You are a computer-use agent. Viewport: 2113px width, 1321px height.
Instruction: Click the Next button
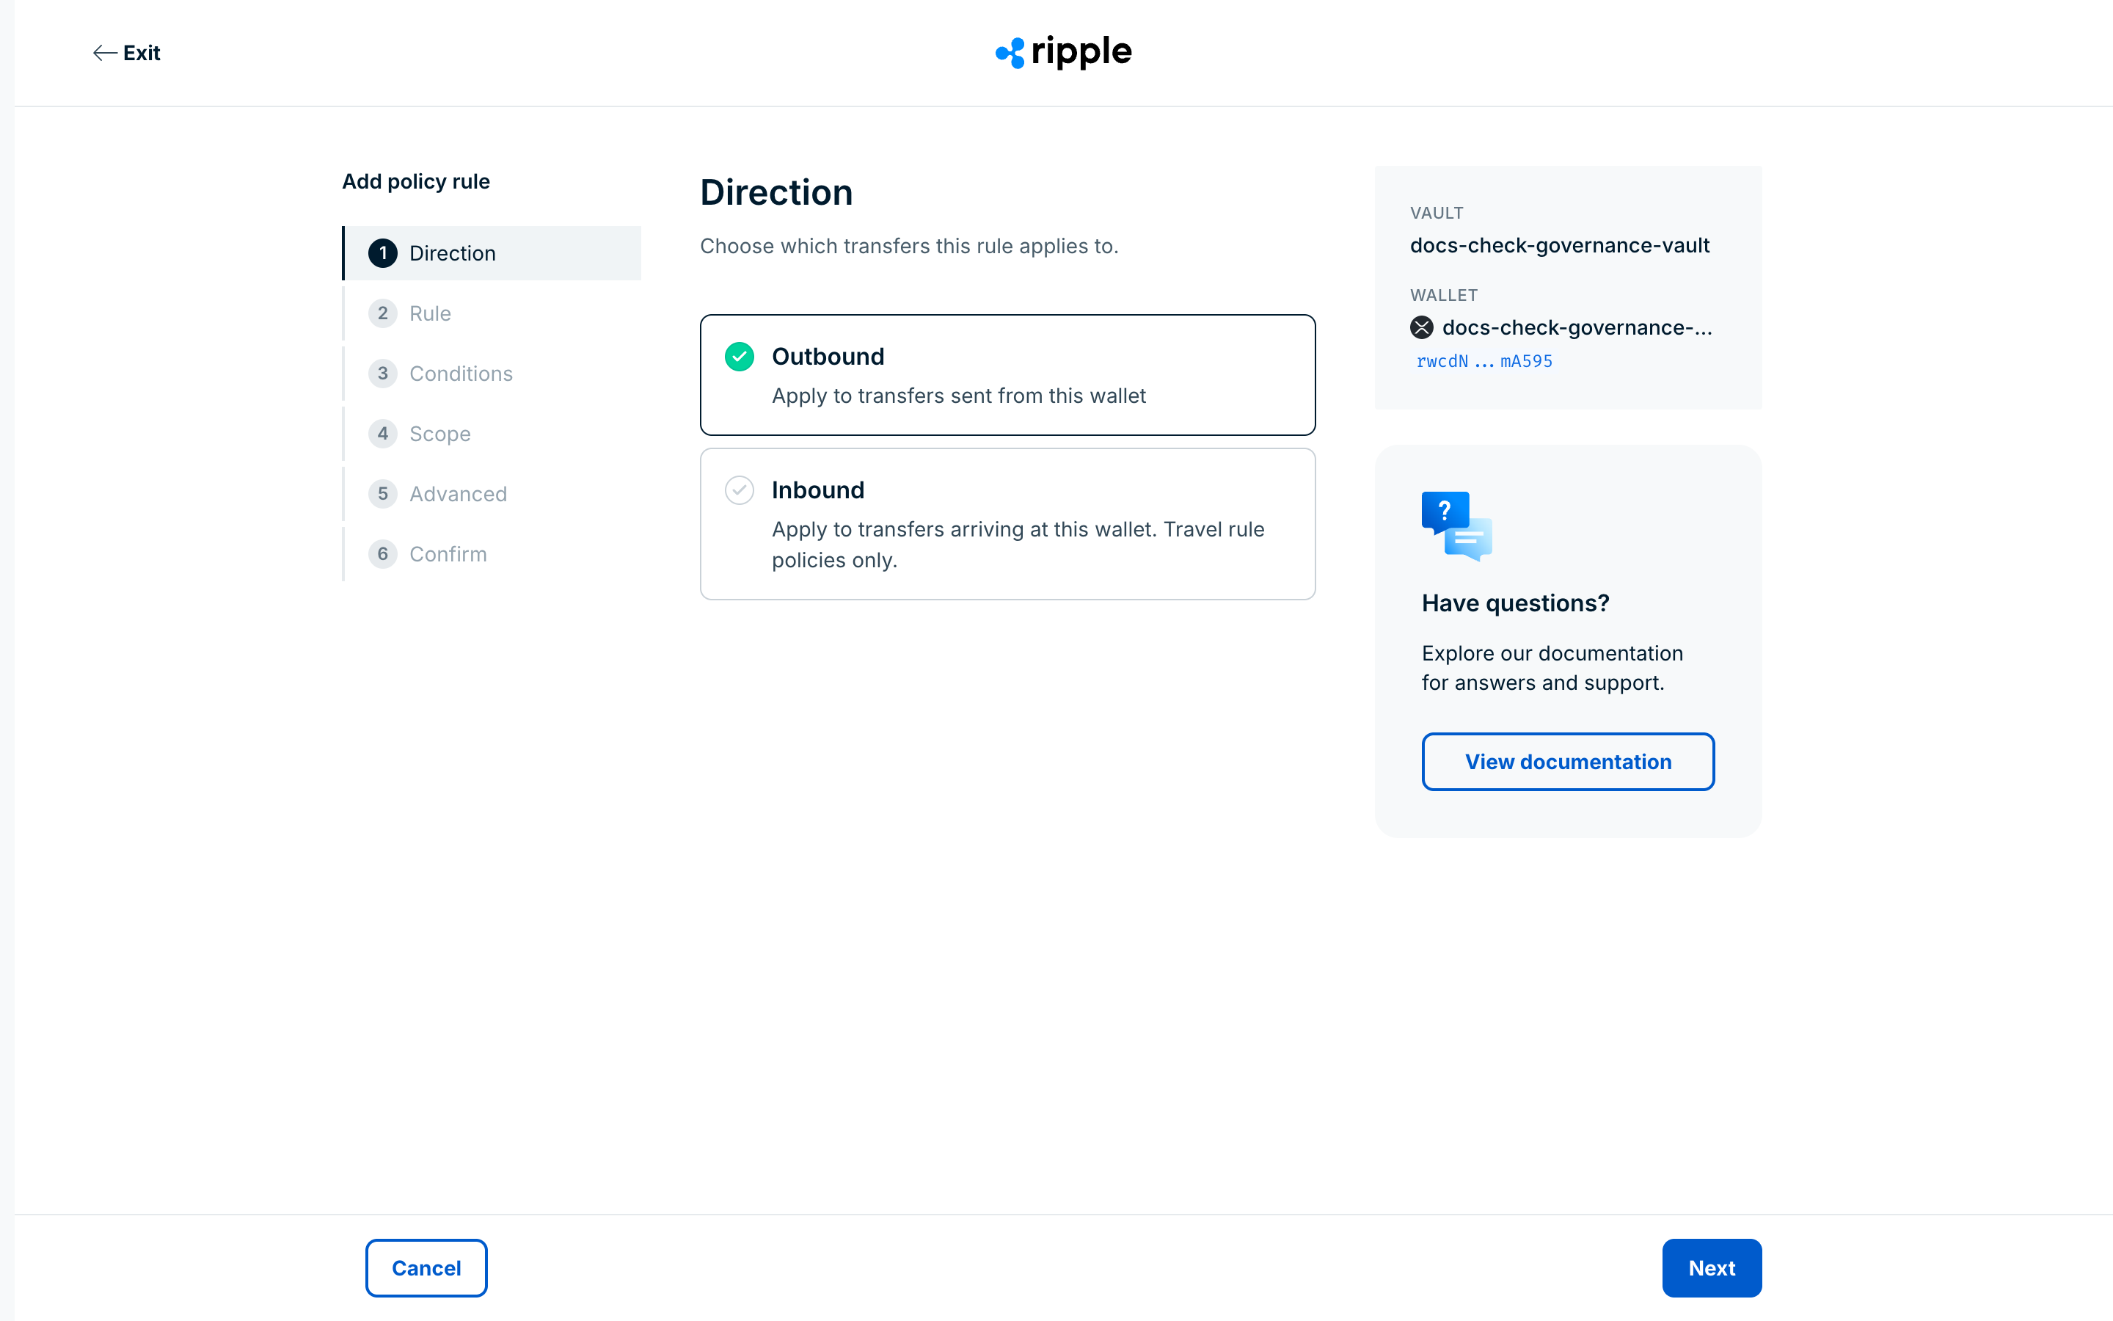(x=1712, y=1267)
